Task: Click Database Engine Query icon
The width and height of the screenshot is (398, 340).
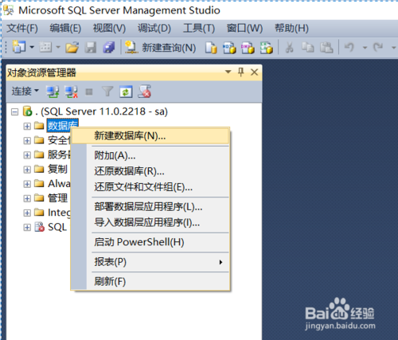Action: (211, 48)
